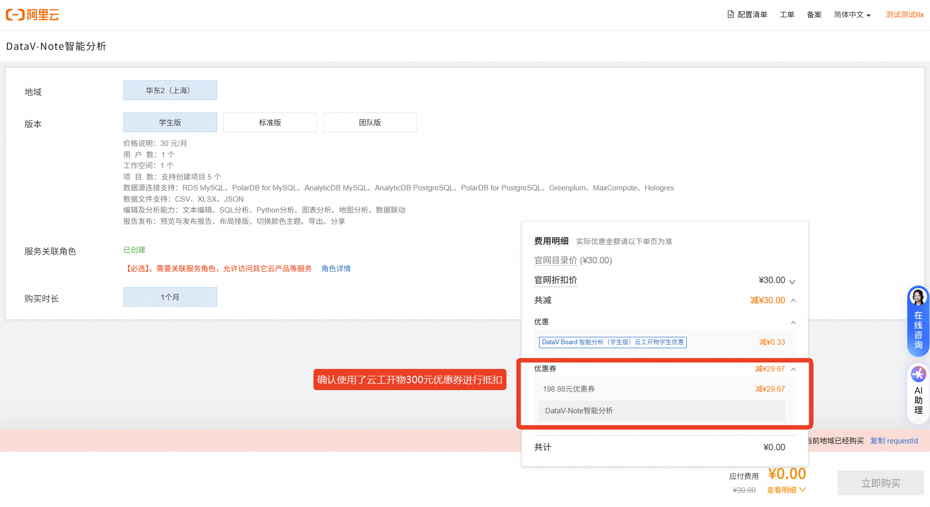Select the 学生版 edition
Image resolution: width=930 pixels, height=507 pixels.
170,122
